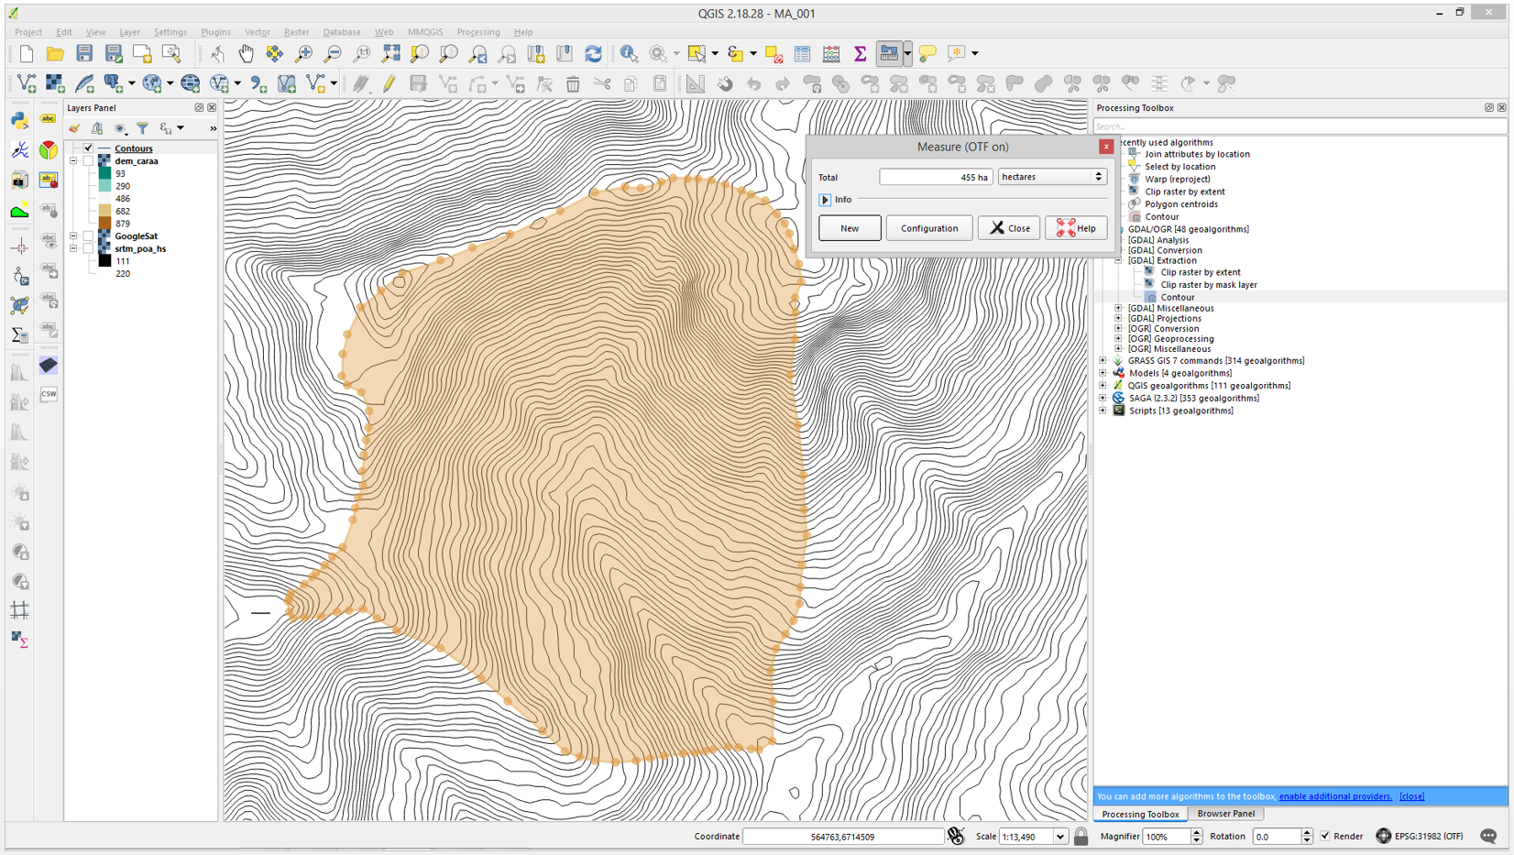Collapse the srtm_poa_hs layer legend
The height and width of the screenshot is (855, 1514).
(74, 249)
